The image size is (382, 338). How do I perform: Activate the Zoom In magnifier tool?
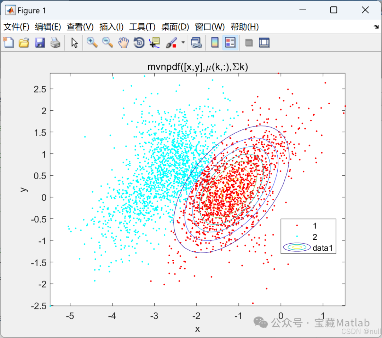92,43
